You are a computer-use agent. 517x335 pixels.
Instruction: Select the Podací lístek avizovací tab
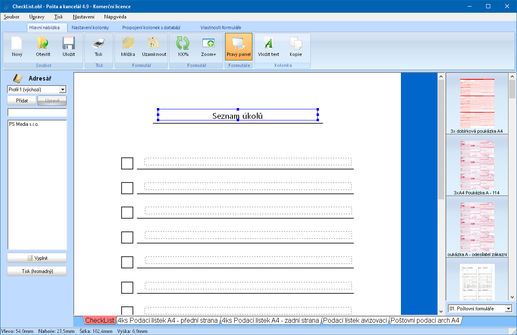click(x=355, y=320)
